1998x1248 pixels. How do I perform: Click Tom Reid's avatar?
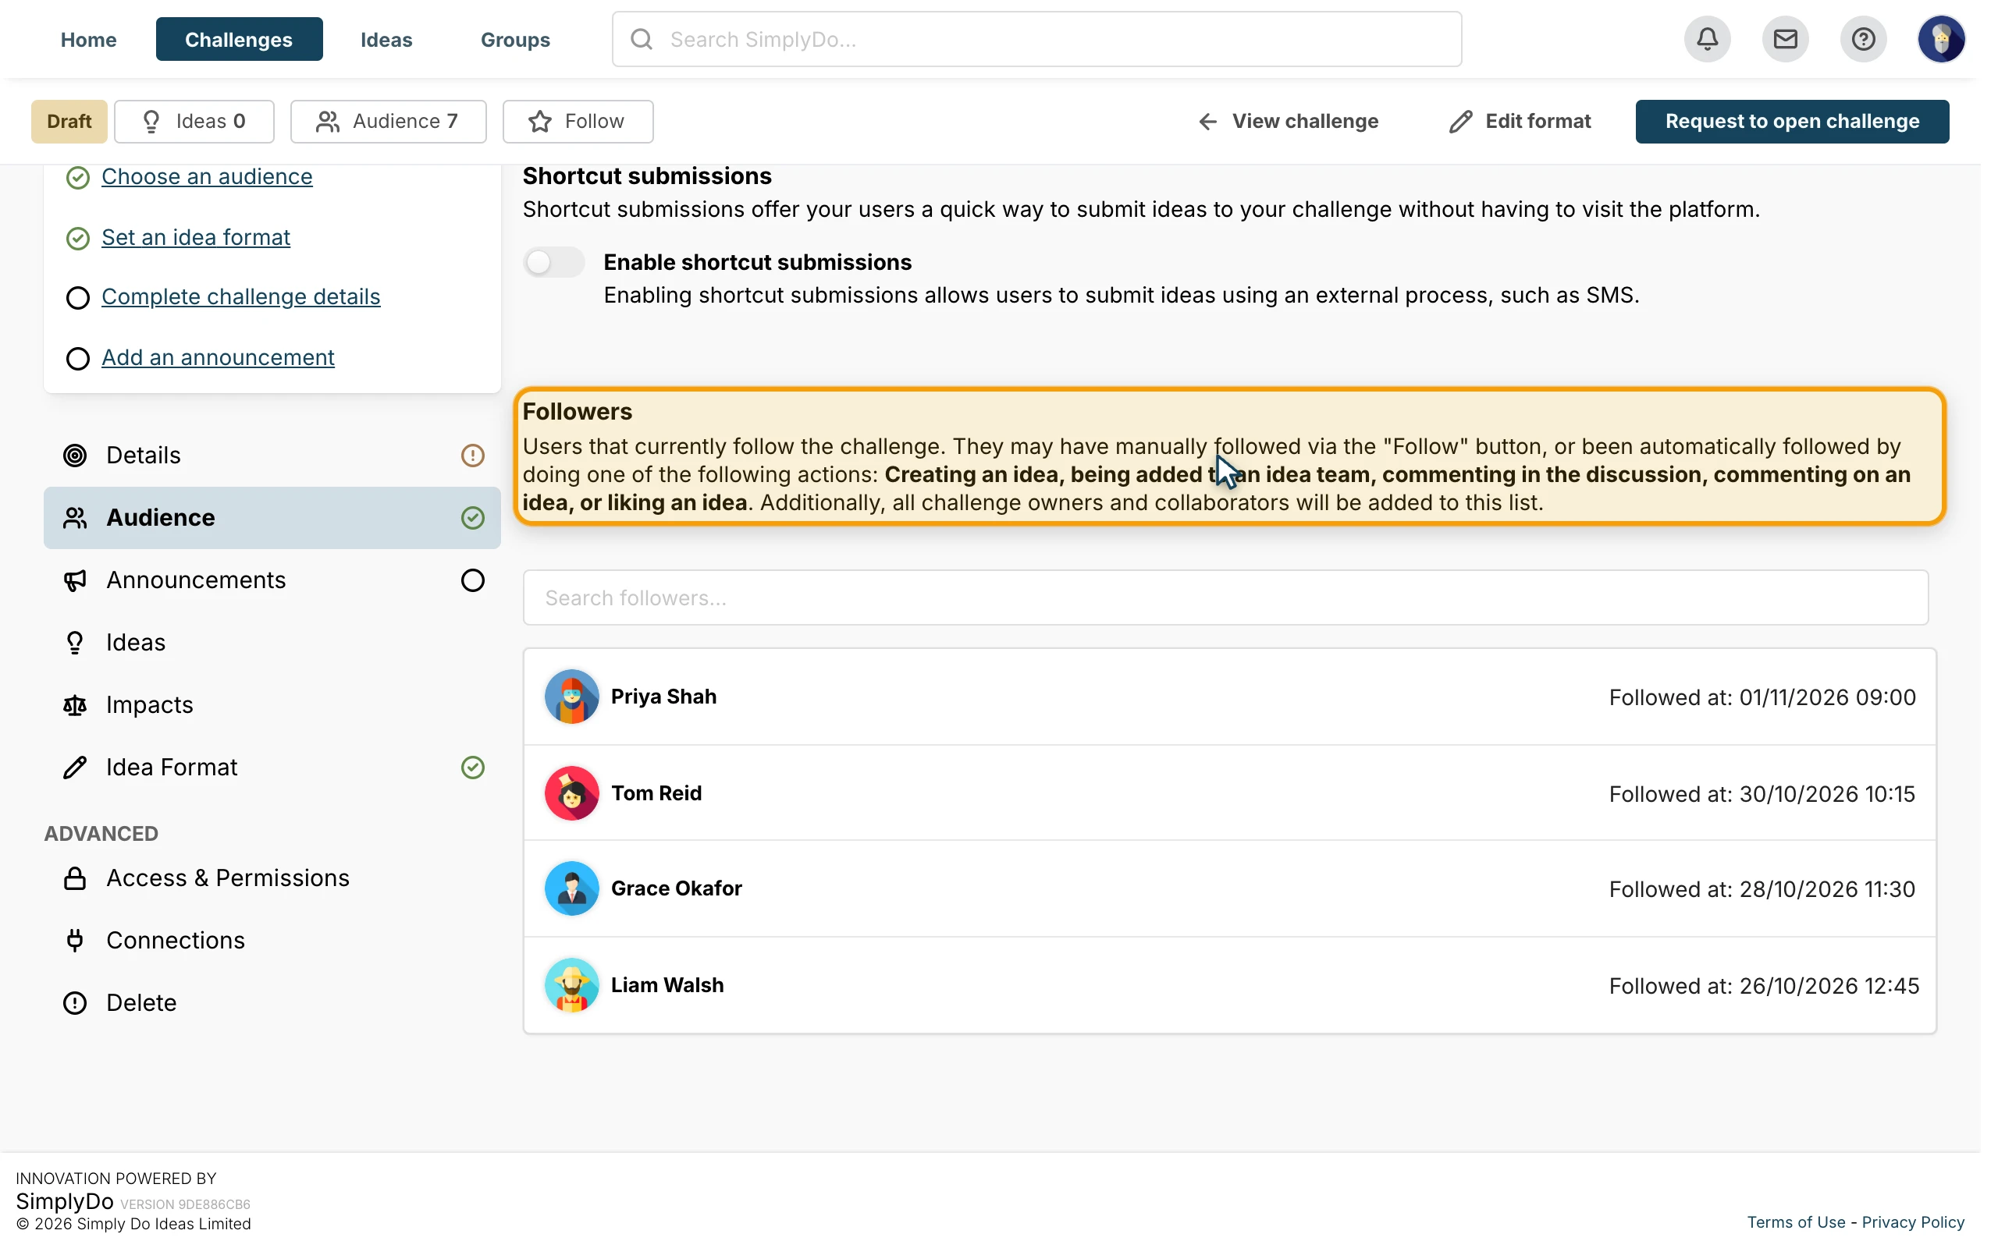click(571, 793)
